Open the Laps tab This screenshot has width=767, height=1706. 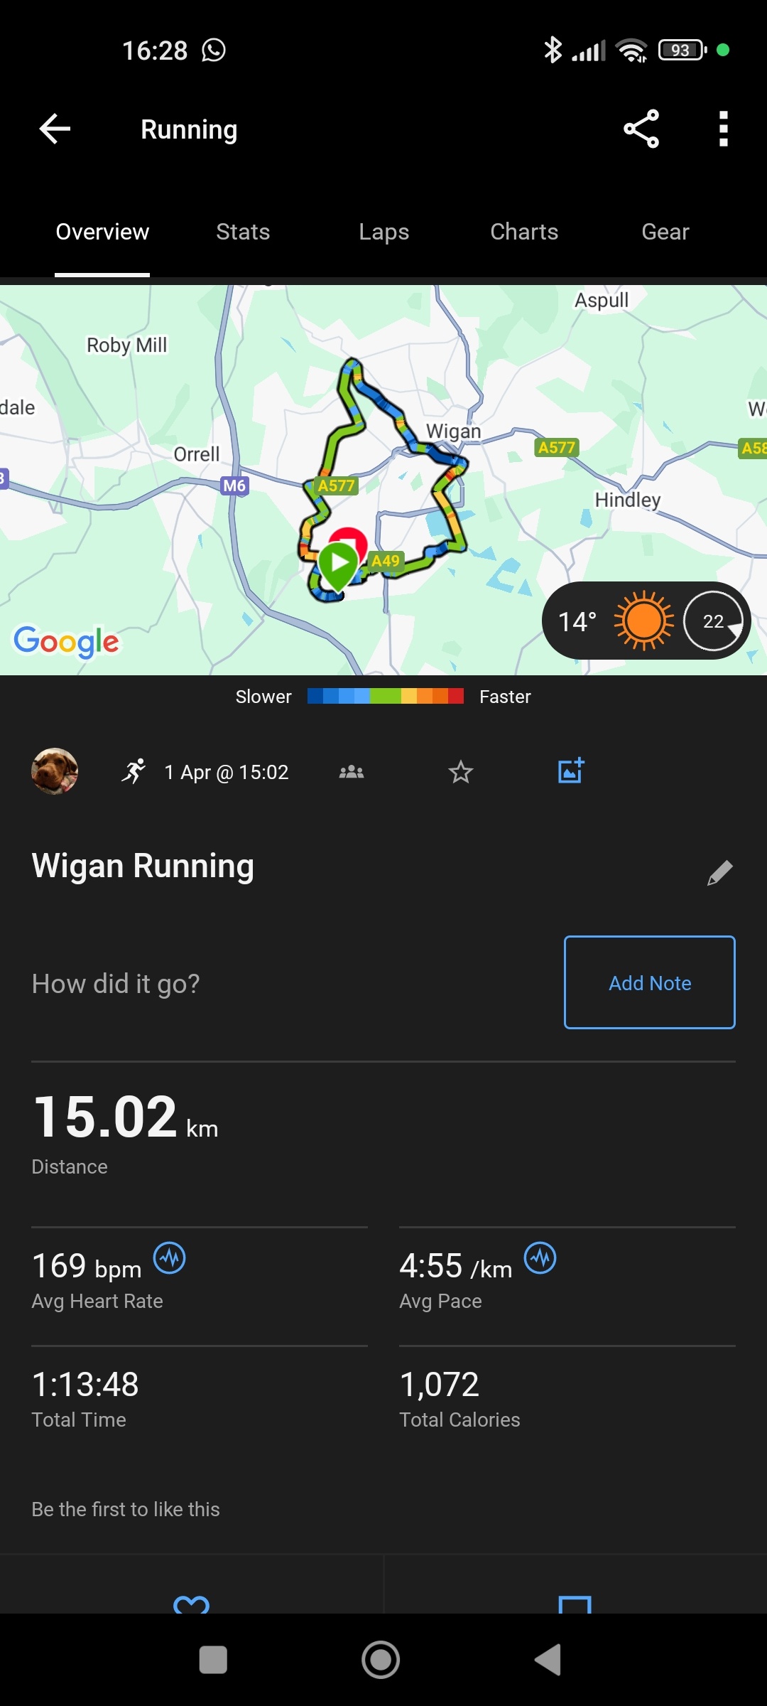pyautogui.click(x=383, y=232)
